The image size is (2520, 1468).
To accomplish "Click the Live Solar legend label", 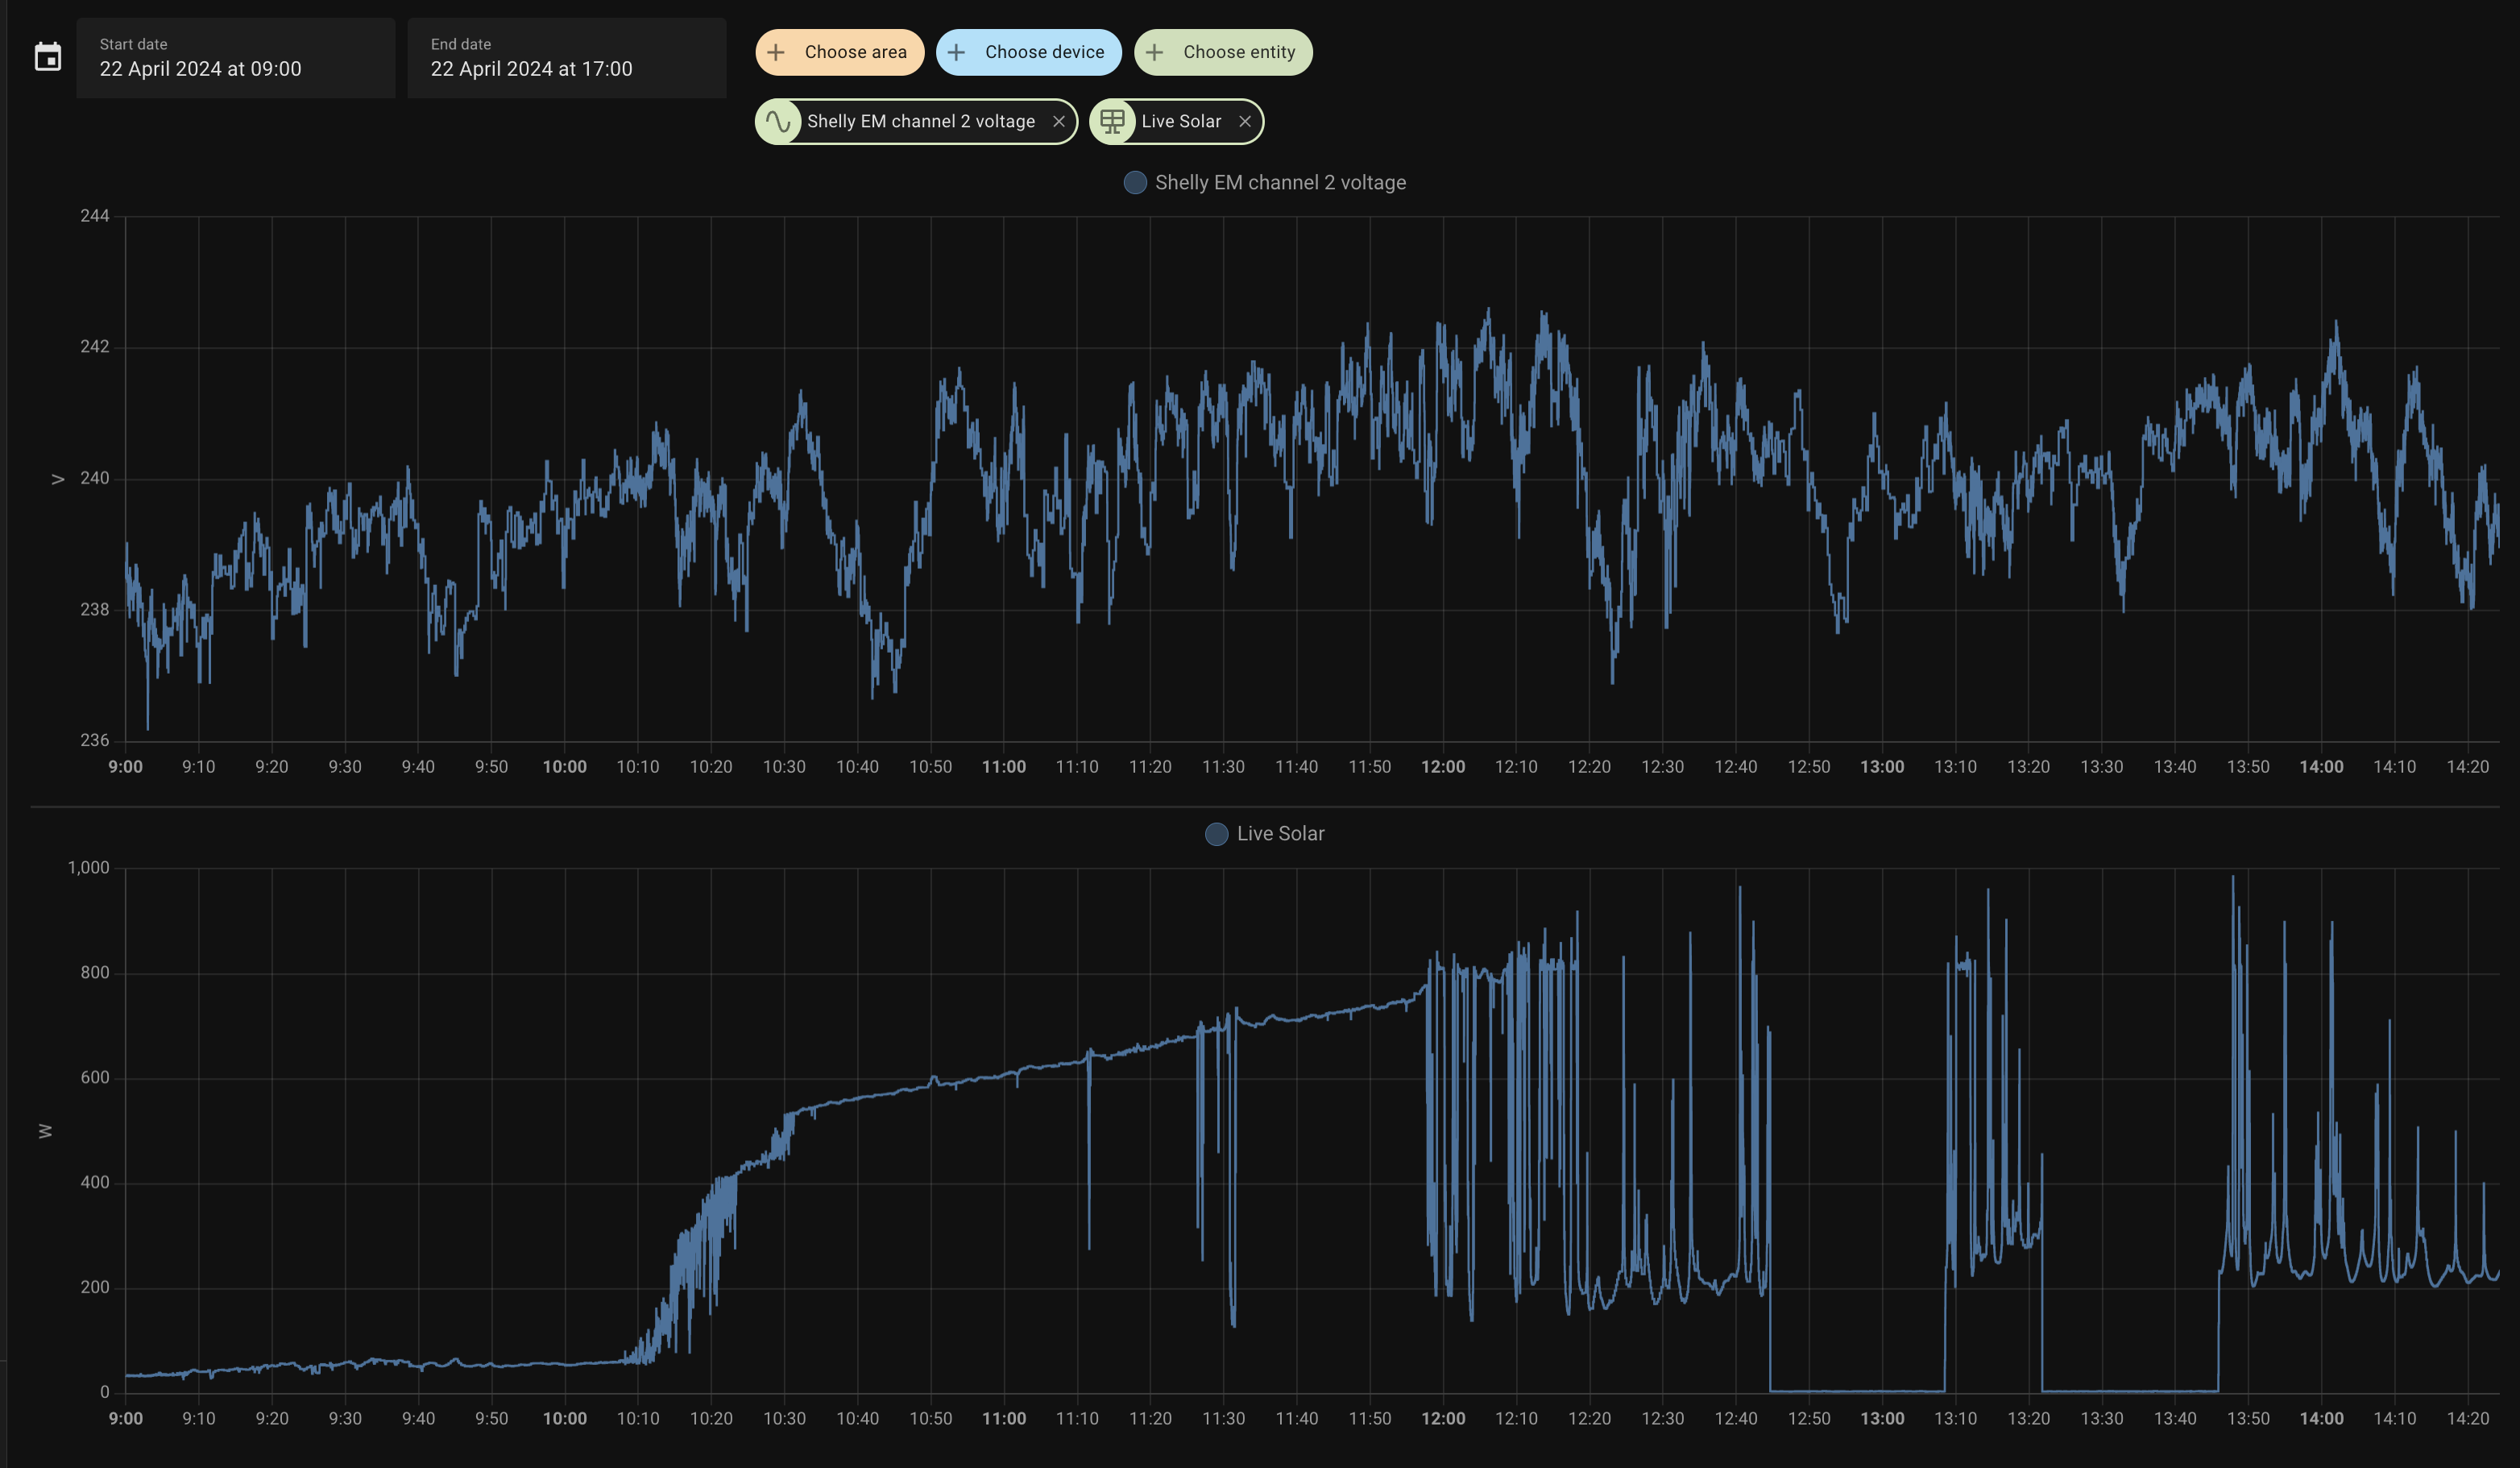I will coord(1280,834).
